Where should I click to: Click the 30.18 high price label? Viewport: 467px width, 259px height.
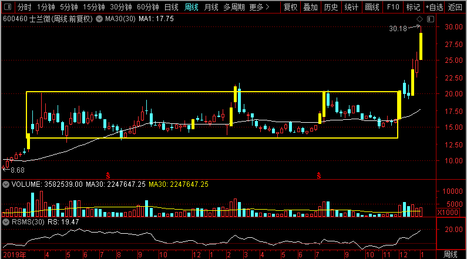tap(398, 29)
